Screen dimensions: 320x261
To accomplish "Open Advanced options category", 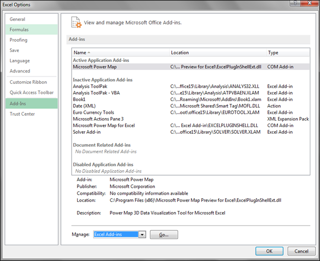I will 31,71.
